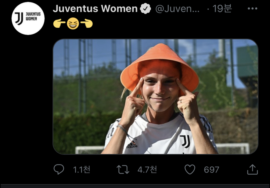This screenshot has width=270, height=188.
Task: Click the right pointing-hand emoji in the tweet
Action: pos(87,24)
